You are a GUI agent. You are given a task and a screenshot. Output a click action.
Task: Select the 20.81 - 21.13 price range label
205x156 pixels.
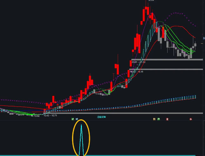tap(138, 62)
